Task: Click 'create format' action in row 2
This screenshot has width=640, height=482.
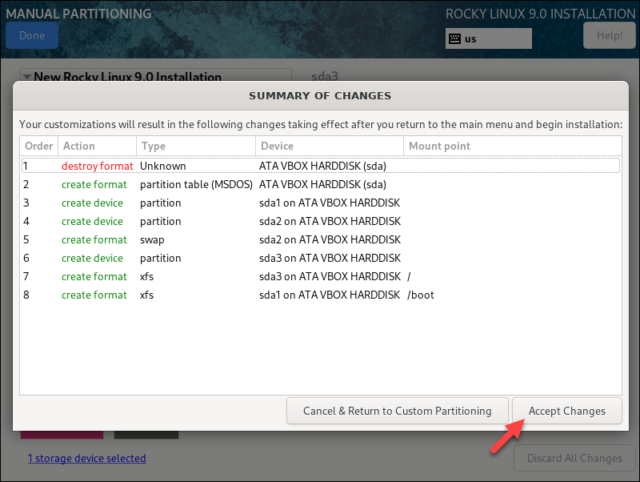Action: pyautogui.click(x=94, y=184)
